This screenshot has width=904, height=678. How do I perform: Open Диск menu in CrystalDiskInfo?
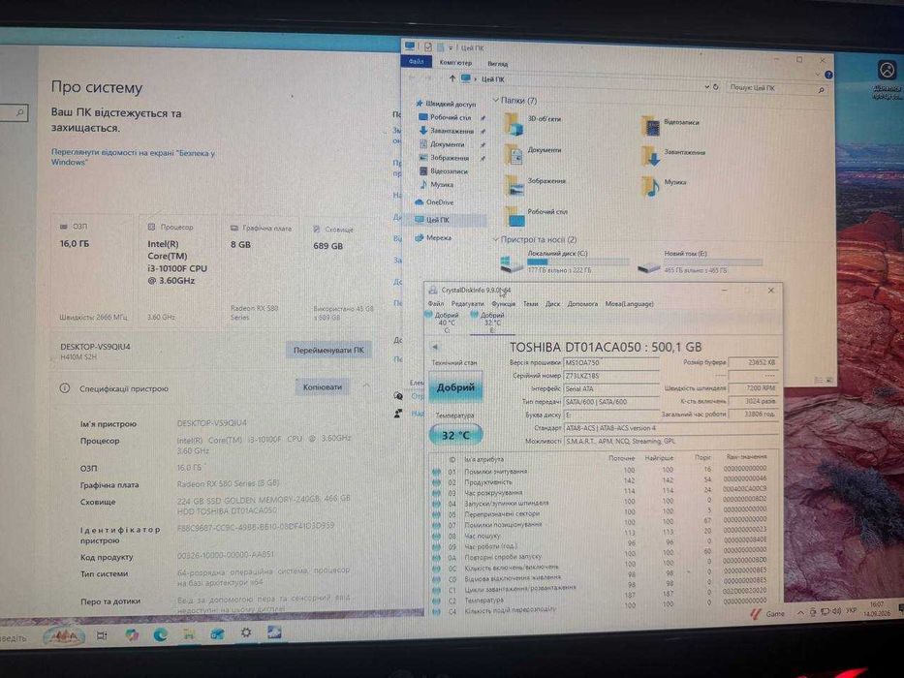(x=553, y=303)
